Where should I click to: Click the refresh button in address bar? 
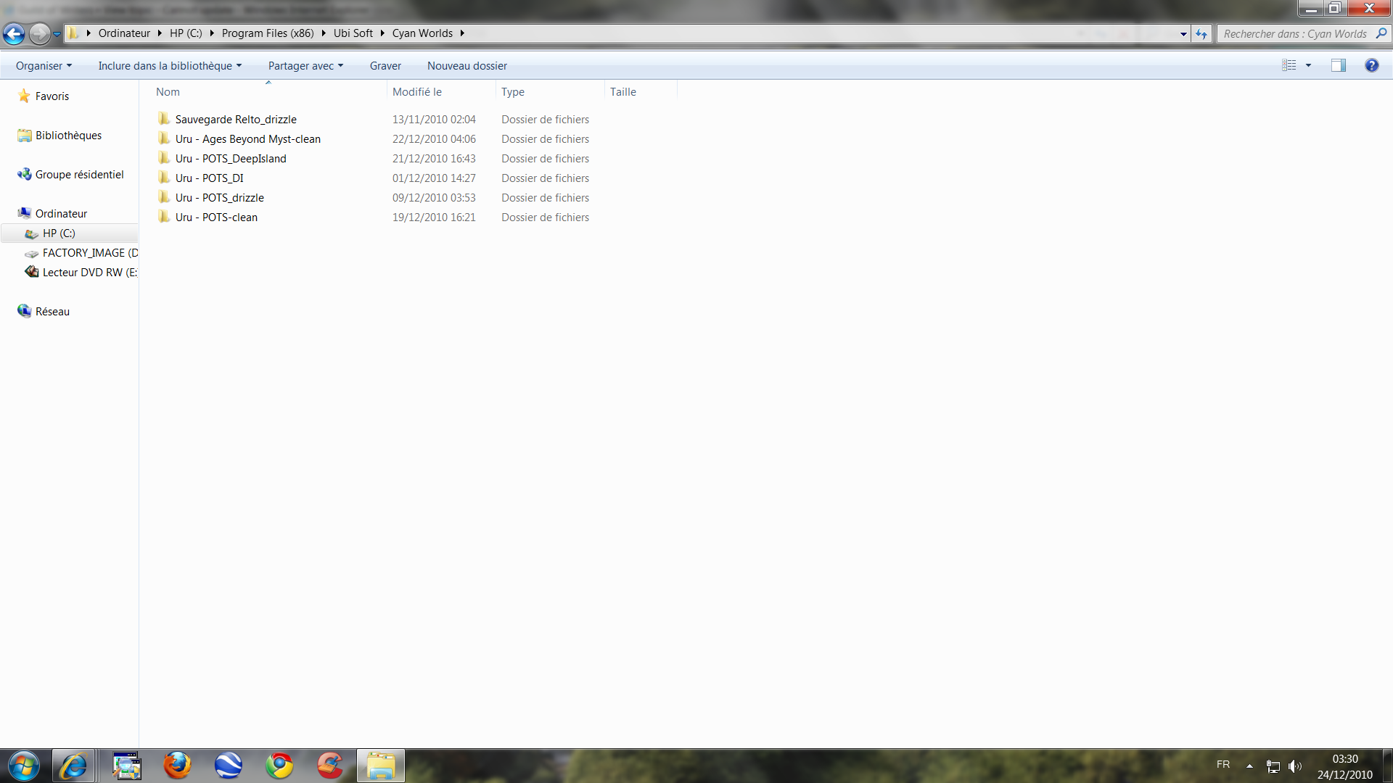click(1201, 33)
